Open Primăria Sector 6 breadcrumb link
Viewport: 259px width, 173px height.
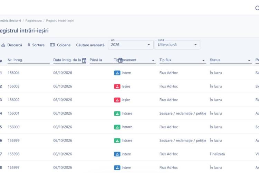[x=10, y=21]
